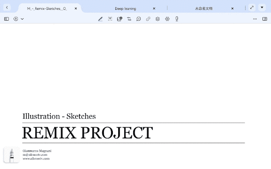271x169 pixels.
Task: Click the m@silencetv.com email text
Action: (35, 155)
